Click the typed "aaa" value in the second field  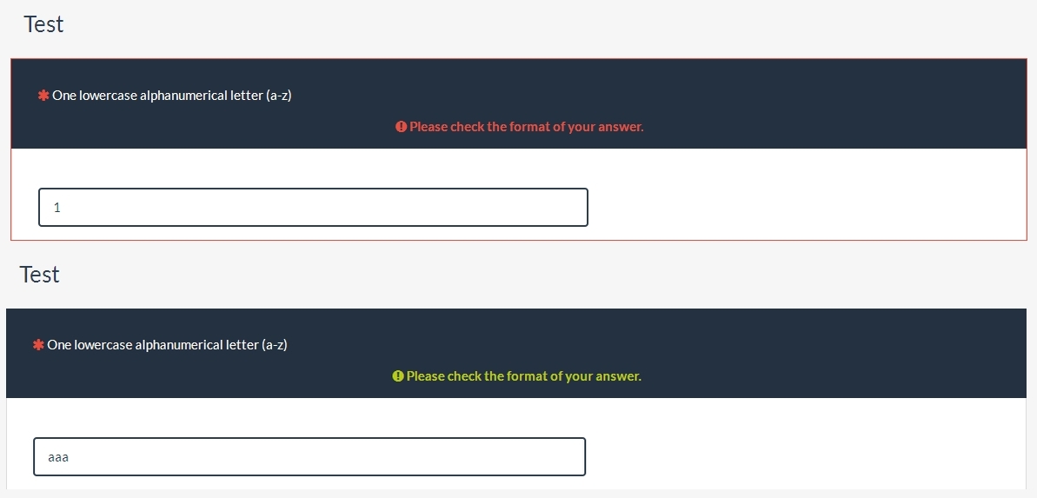pyautogui.click(x=58, y=456)
